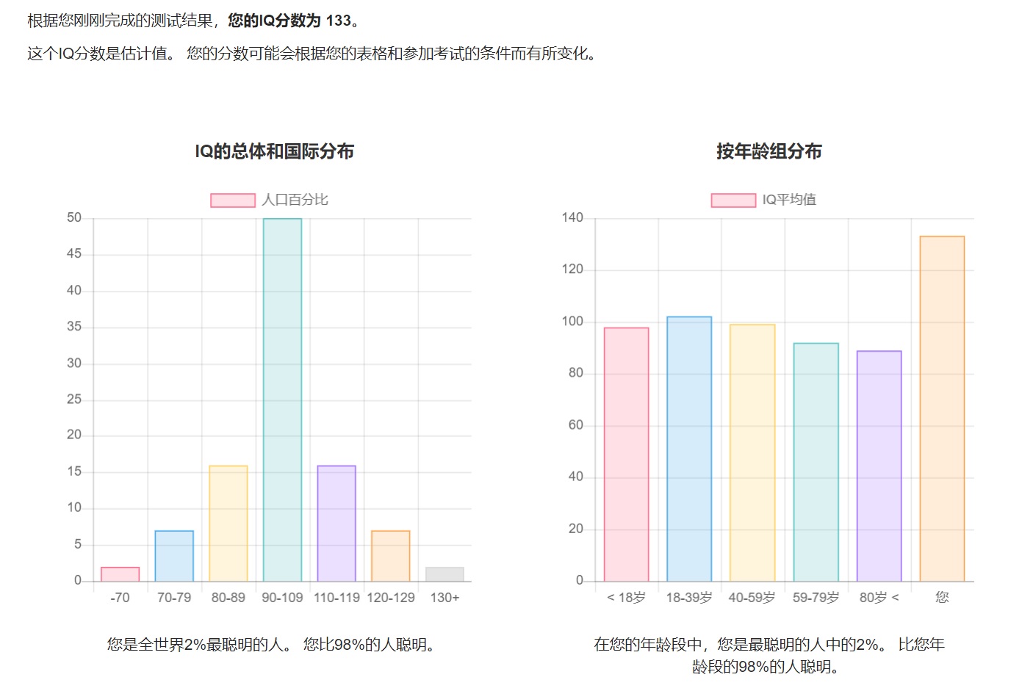Click the 人口百分比 legend label
This screenshot has width=1033, height=691.
click(295, 200)
